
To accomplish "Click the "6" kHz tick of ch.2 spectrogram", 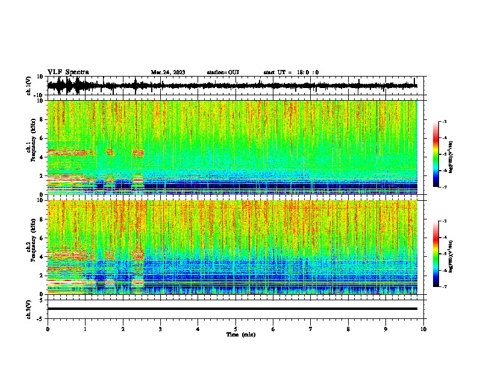I will [42, 238].
